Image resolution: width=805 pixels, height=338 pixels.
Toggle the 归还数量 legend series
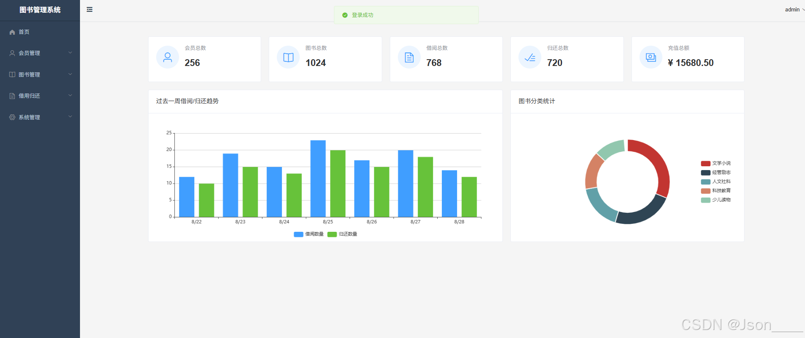[x=342, y=234]
